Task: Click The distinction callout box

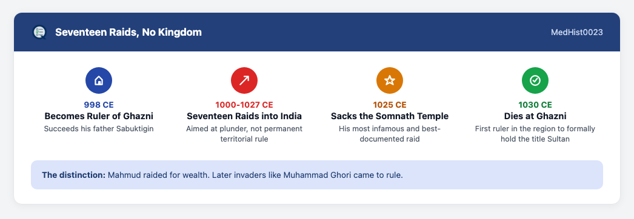Action: coord(317,175)
